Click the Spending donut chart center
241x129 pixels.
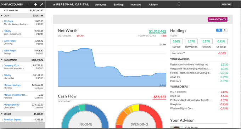139,124
